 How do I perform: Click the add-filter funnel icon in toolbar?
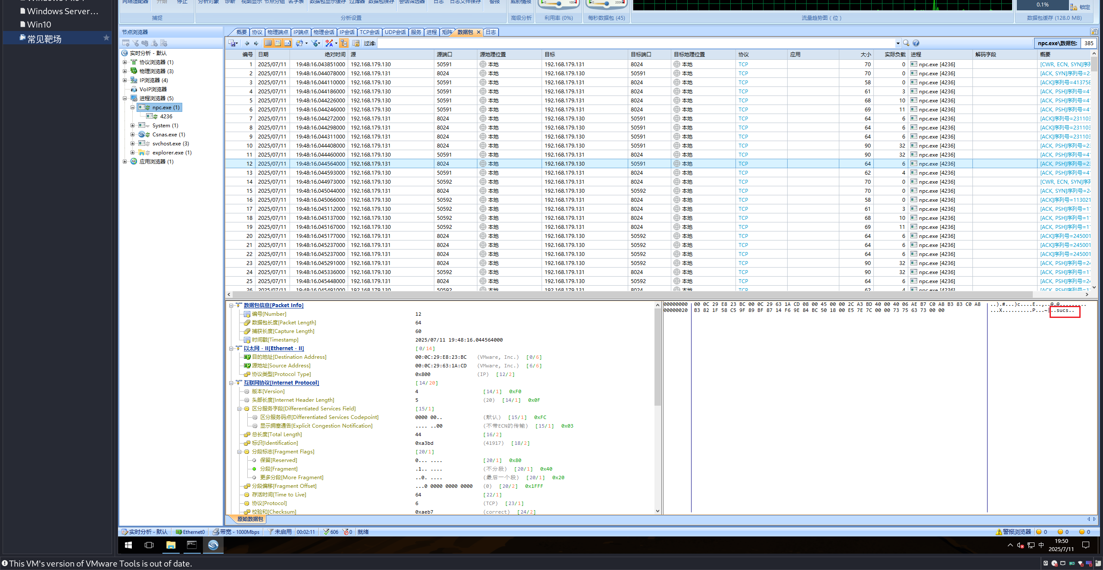[x=315, y=43]
